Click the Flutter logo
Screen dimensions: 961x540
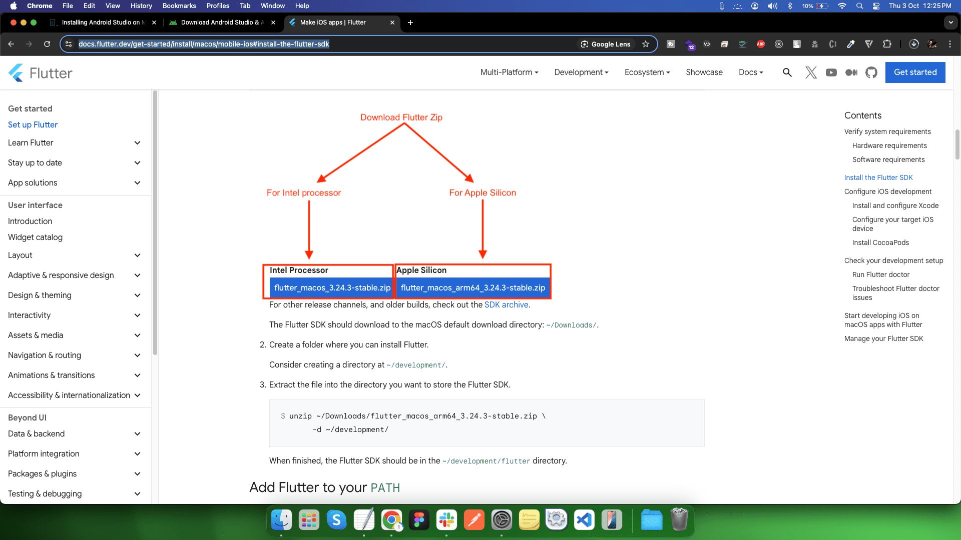pyautogui.click(x=40, y=73)
